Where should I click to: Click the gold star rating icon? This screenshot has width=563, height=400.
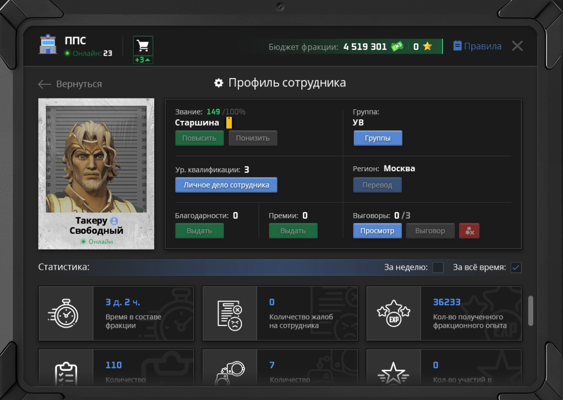click(427, 46)
